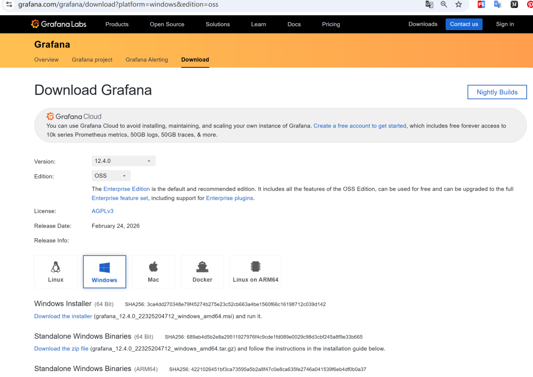Open the Edition OSS dropdown
Screen dimensions: 533x377
pos(111,176)
